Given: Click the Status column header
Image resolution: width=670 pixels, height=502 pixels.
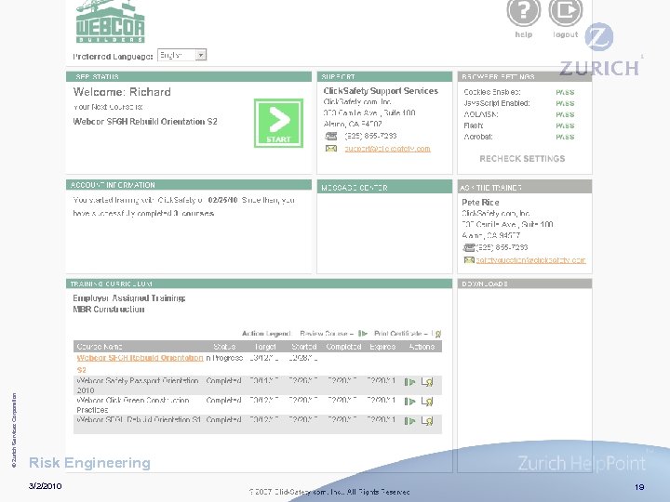Looking at the screenshot, I should (224, 347).
